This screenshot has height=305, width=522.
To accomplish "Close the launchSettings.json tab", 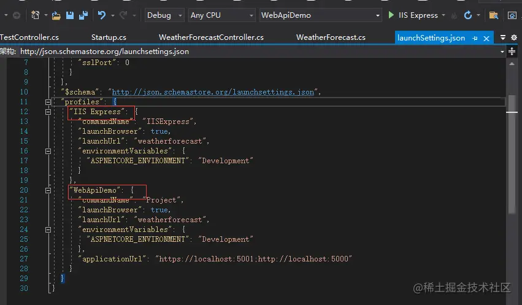I will tap(486, 39).
